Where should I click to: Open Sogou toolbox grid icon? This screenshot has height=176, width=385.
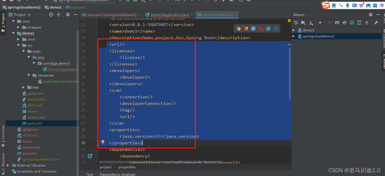click(375, 5)
